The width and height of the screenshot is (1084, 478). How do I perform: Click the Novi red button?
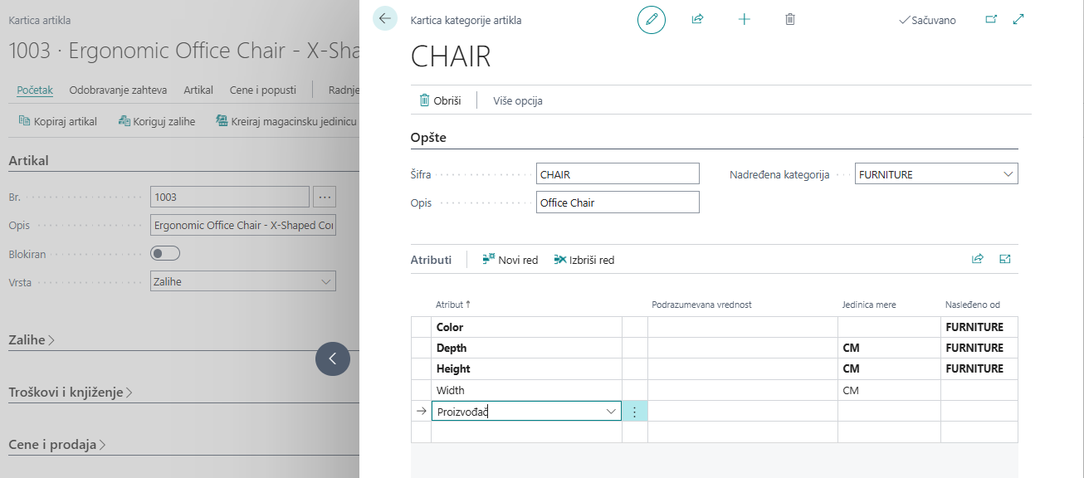click(x=510, y=260)
